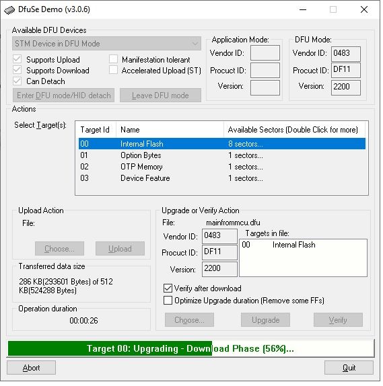Click the upgrade download progress bar
383x386 pixels.
191,348
